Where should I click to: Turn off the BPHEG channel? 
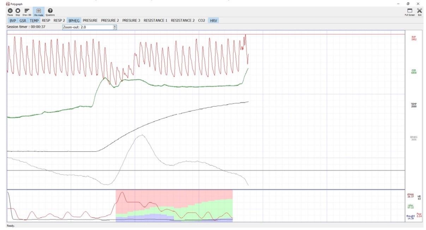(74, 20)
